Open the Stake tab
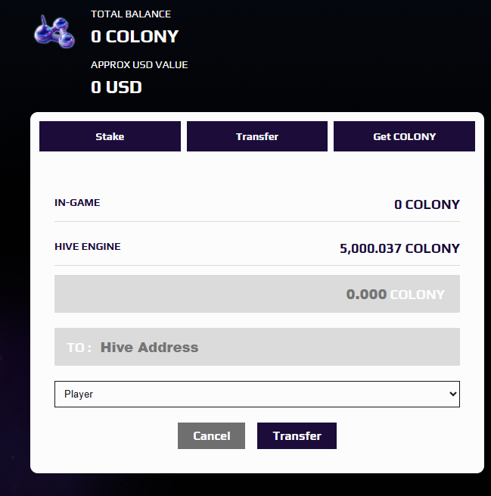Screen dimensions: 491x496 point(110,136)
